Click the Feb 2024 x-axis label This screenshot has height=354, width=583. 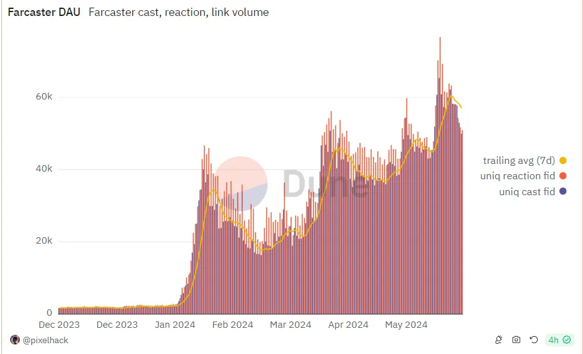coord(233,325)
